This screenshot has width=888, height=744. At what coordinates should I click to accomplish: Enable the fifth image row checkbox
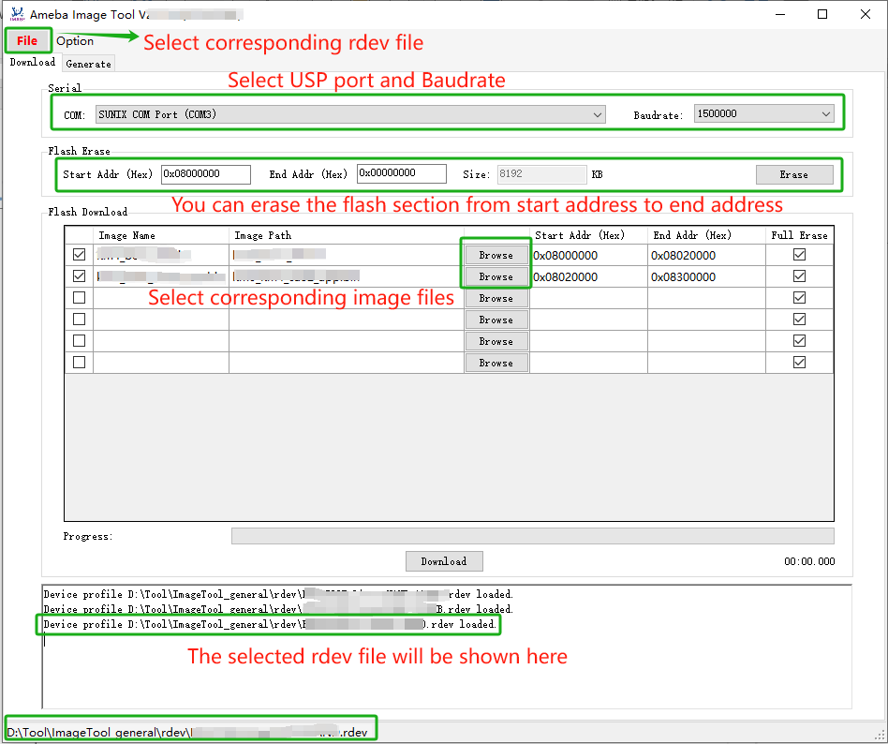[x=80, y=341]
